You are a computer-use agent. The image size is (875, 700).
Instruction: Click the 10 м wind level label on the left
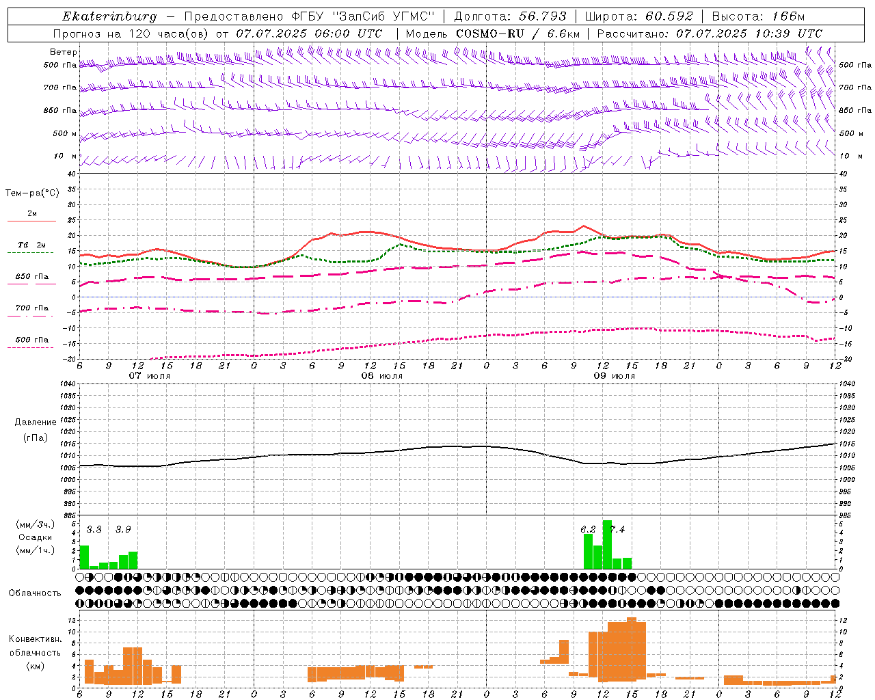(66, 156)
